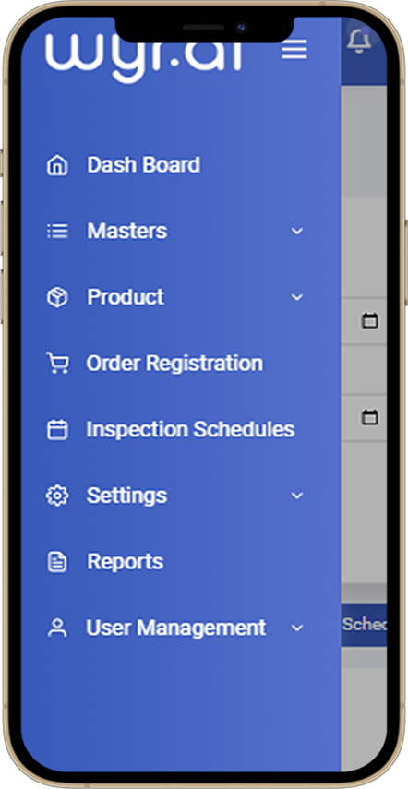Click the Reports document icon
Viewport: 408px width, 789px height.
(x=57, y=562)
